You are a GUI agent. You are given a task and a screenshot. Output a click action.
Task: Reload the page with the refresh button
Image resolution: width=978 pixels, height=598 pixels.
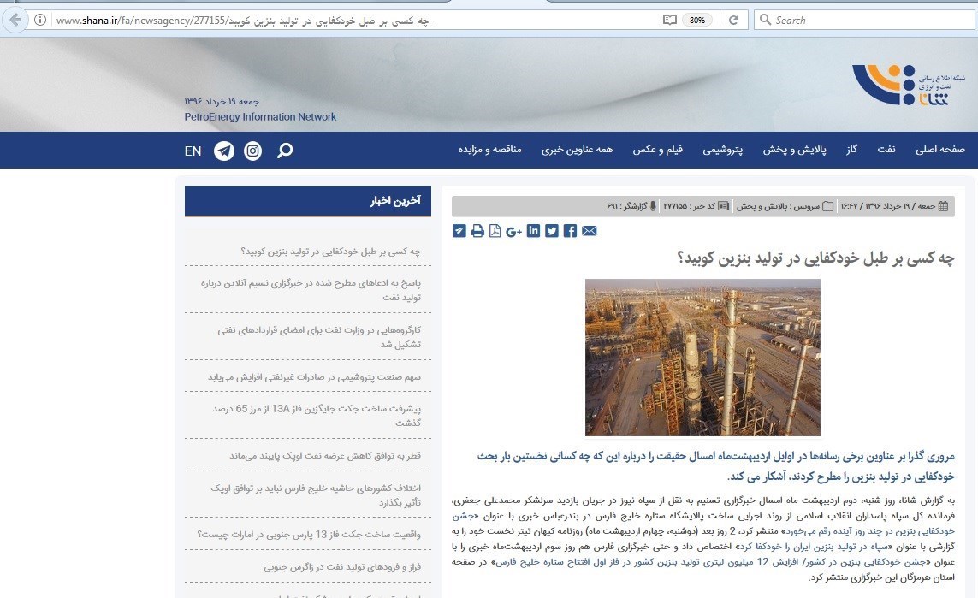[734, 20]
